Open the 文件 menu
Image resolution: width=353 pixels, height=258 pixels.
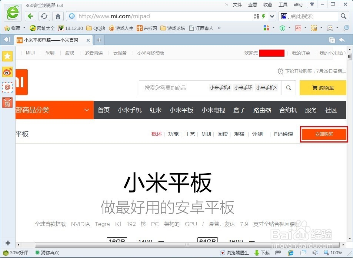pos(237,5)
